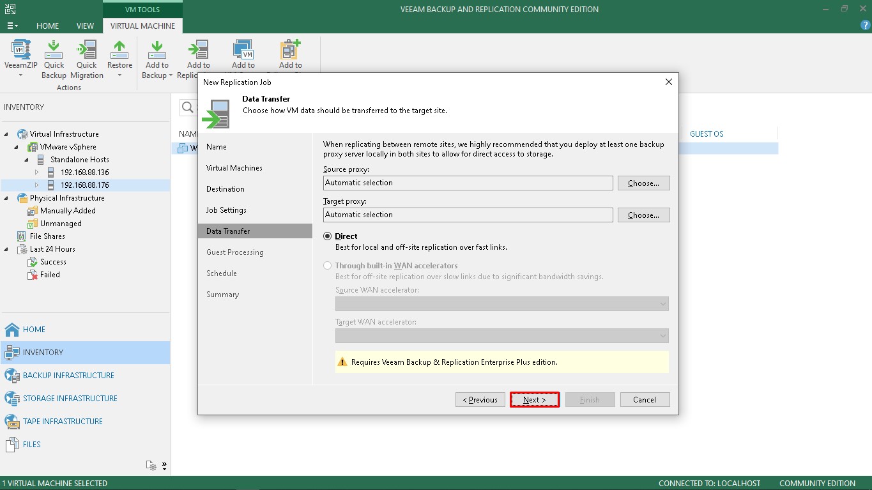872x490 pixels.
Task: Click the Cancel button
Action: [x=645, y=400]
